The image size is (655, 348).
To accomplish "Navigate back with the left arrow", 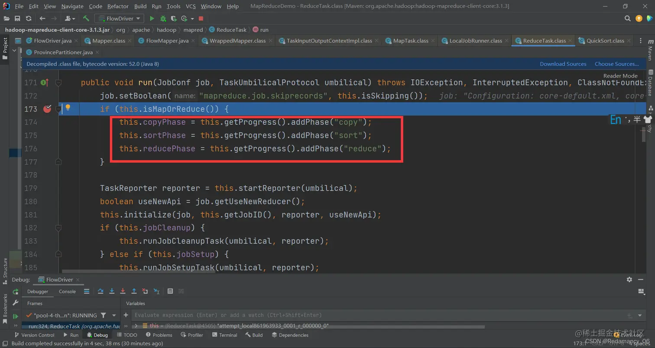I will click(42, 19).
